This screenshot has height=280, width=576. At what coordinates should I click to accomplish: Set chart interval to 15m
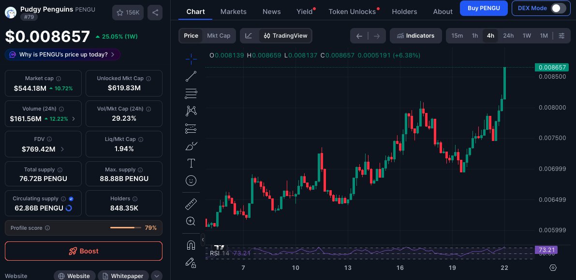[457, 36]
